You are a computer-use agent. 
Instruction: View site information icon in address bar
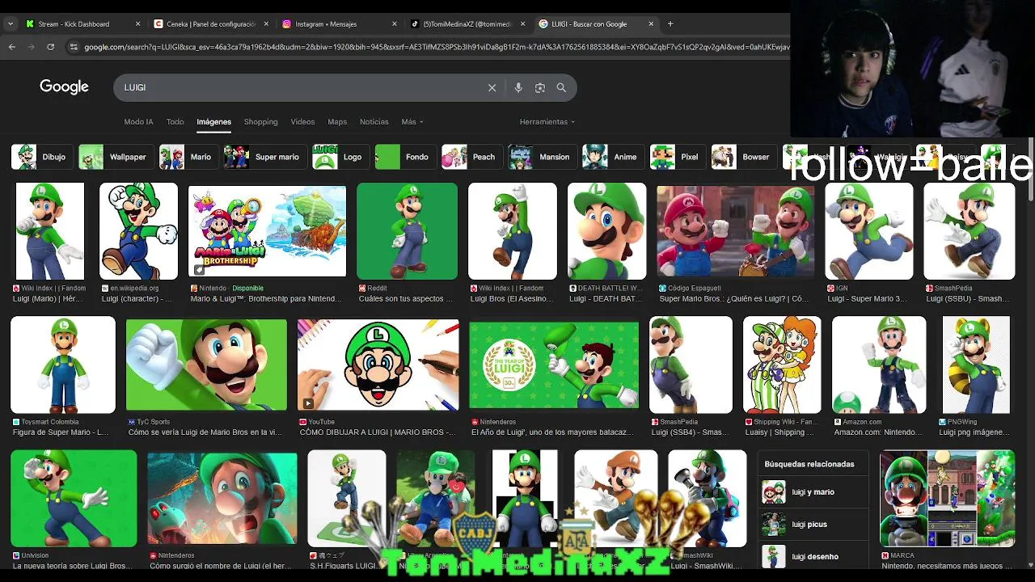click(x=74, y=47)
